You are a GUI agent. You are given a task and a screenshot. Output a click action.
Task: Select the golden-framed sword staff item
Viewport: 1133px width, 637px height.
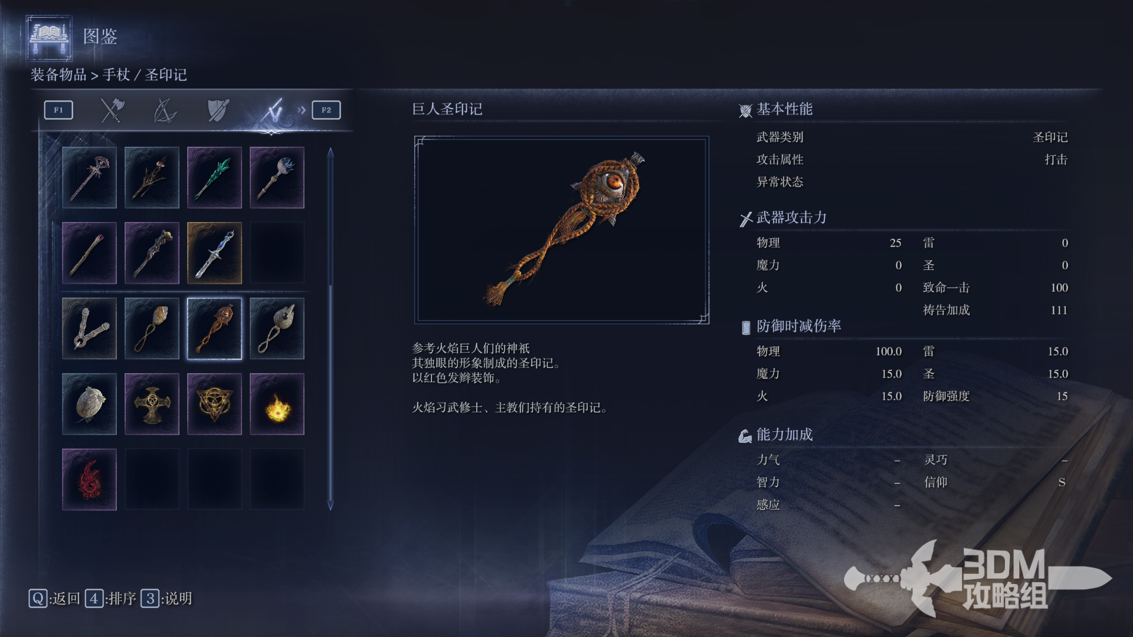coord(214,253)
